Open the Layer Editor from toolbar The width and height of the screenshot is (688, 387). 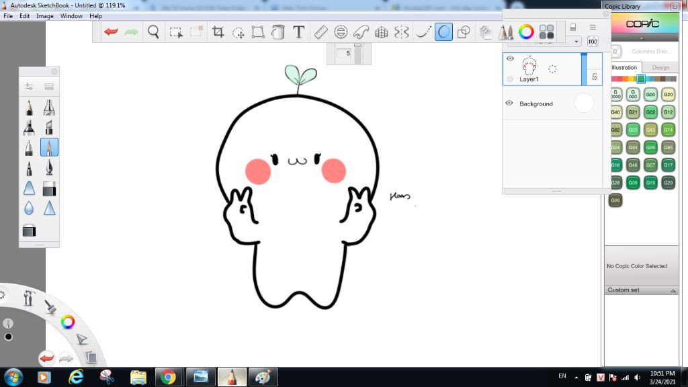(x=485, y=32)
